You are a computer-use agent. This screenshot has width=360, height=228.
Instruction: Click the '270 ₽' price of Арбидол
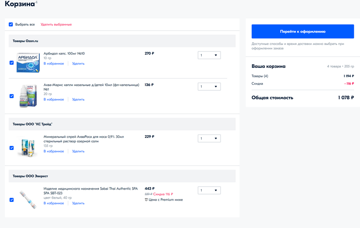click(149, 53)
